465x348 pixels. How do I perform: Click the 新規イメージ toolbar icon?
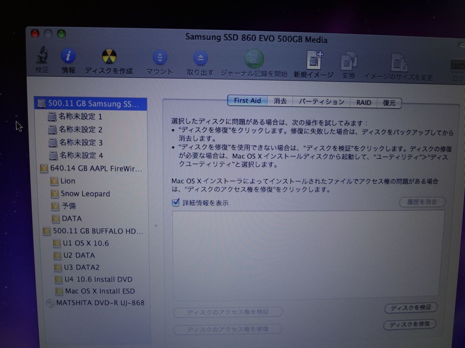[313, 60]
